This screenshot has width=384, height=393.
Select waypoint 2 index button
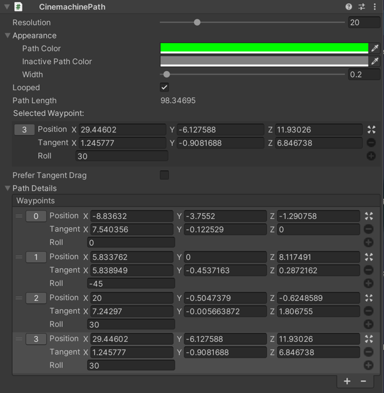(36, 298)
